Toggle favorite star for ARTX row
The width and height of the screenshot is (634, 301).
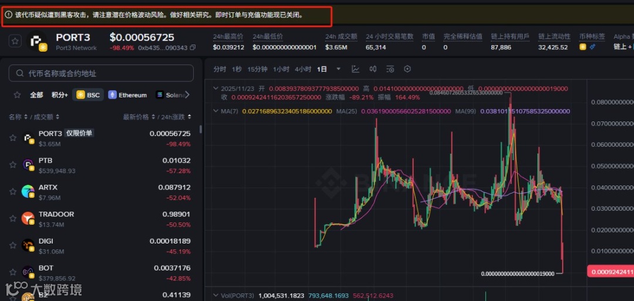click(x=13, y=191)
